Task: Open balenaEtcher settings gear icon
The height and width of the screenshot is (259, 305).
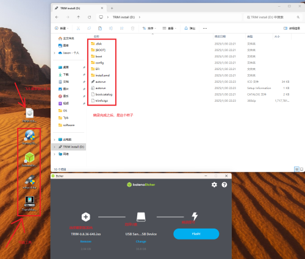Action: [214, 185]
